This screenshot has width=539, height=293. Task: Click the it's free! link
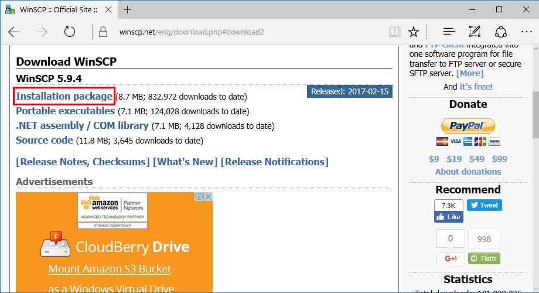tap(476, 87)
